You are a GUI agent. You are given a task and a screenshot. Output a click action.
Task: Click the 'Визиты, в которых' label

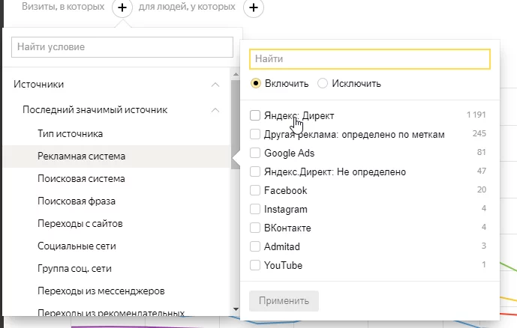pyautogui.click(x=63, y=7)
